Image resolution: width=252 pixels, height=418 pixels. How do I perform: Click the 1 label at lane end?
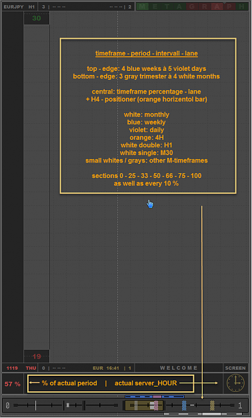coord(240,406)
